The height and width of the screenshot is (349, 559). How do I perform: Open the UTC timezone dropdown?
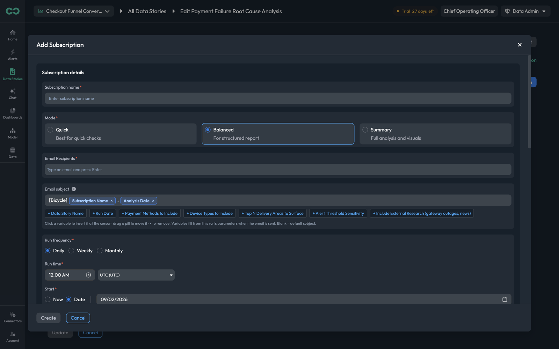[x=136, y=275]
